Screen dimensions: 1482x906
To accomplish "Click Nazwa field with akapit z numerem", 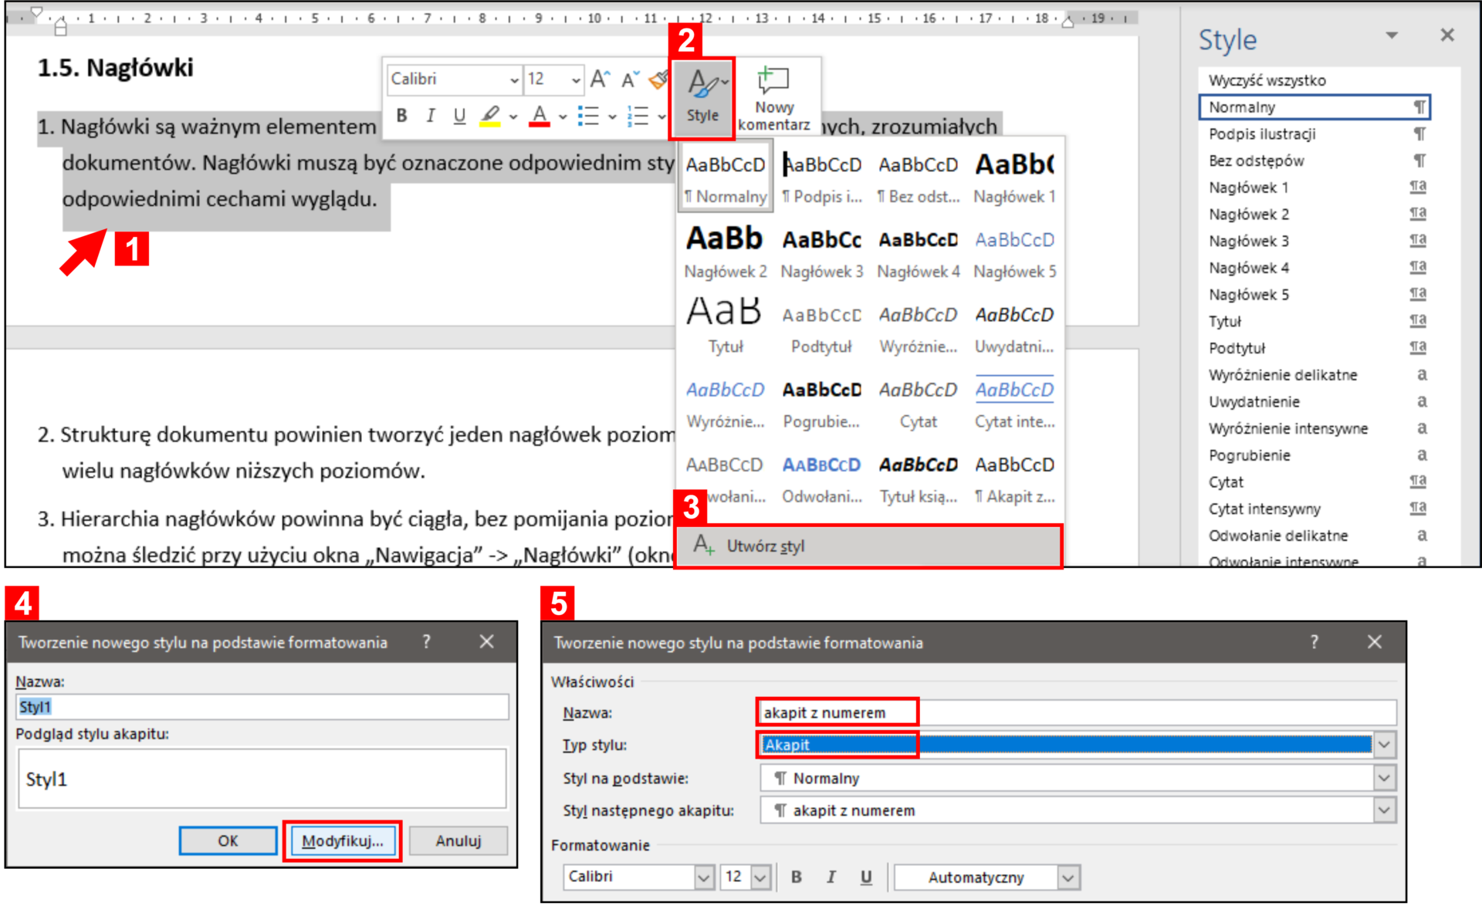I will (1078, 712).
